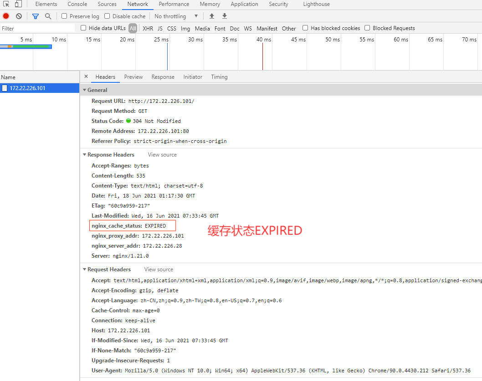The width and height of the screenshot is (482, 381).
Task: Filter requests by XHR type
Action: [148, 28]
